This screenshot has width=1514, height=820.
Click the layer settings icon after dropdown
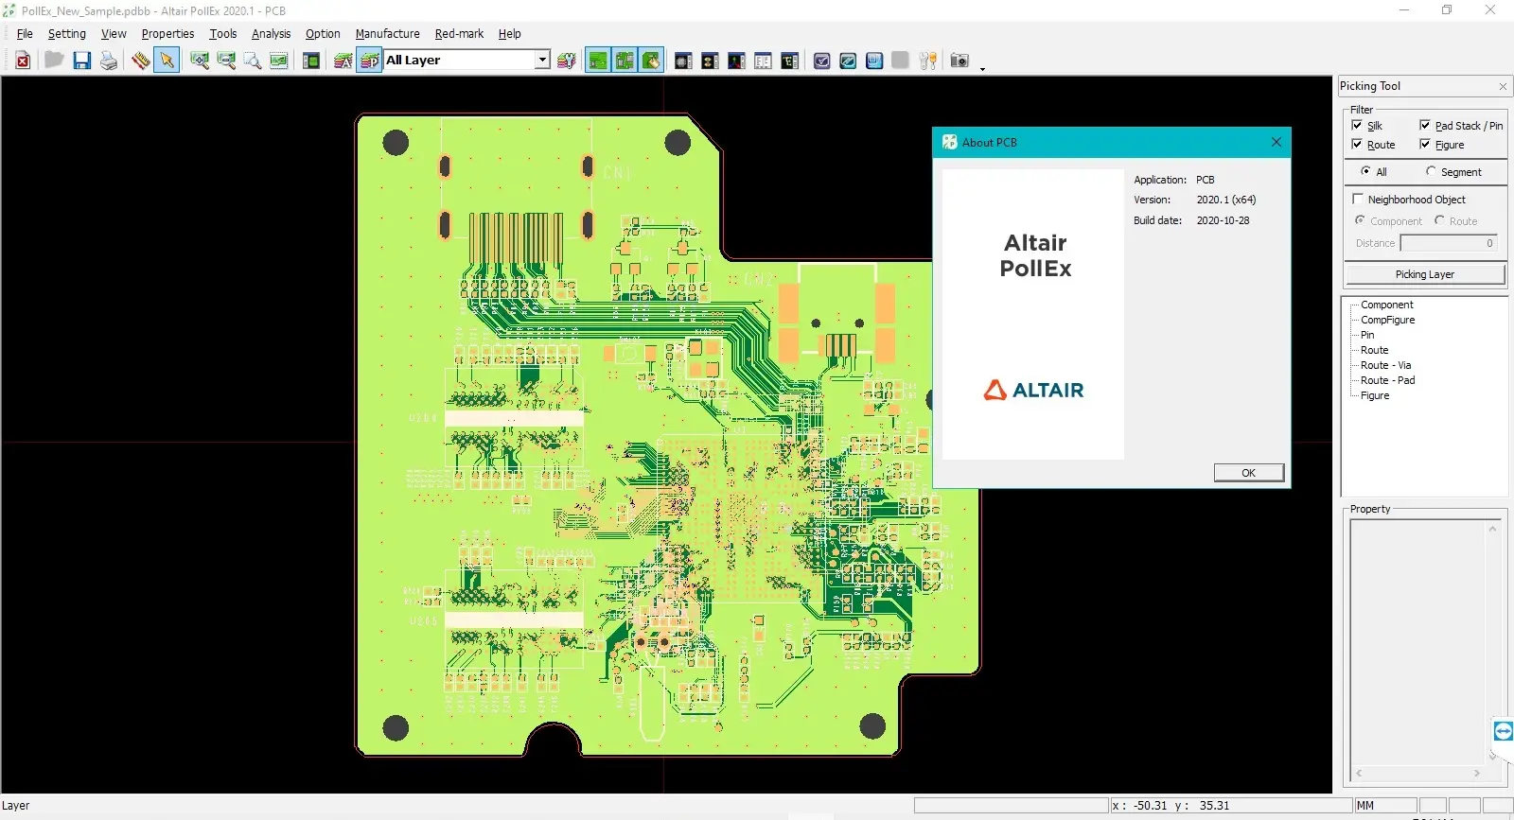[567, 61]
